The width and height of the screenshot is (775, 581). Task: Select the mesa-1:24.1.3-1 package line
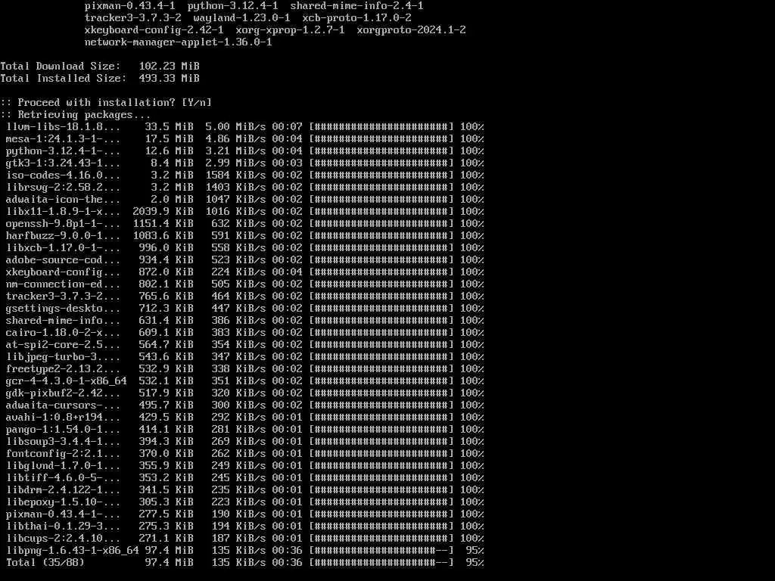click(x=245, y=139)
